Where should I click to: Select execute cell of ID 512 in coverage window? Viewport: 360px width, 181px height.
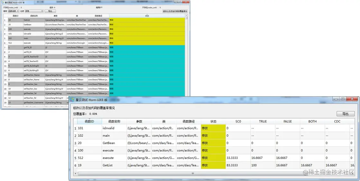coord(114,158)
